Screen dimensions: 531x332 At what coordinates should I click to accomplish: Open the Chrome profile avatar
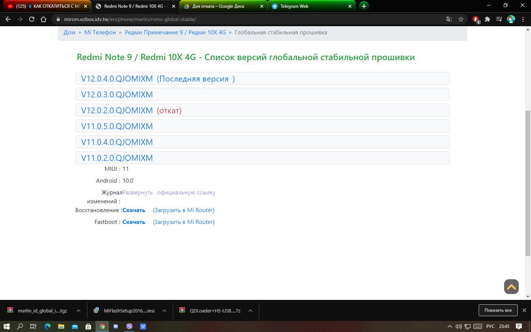pyautogui.click(x=511, y=19)
